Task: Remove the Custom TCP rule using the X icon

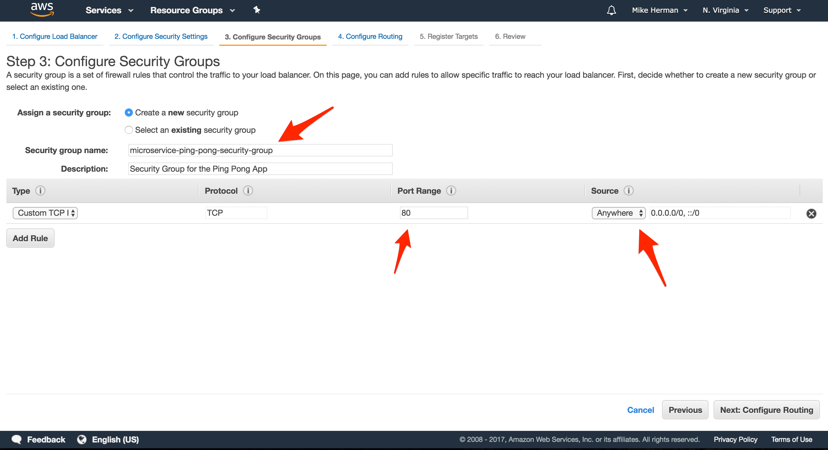Action: (811, 214)
